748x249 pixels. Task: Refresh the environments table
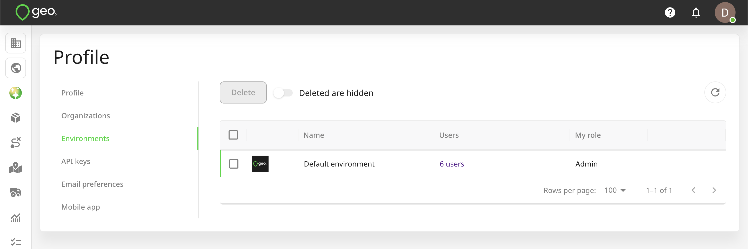[715, 93]
